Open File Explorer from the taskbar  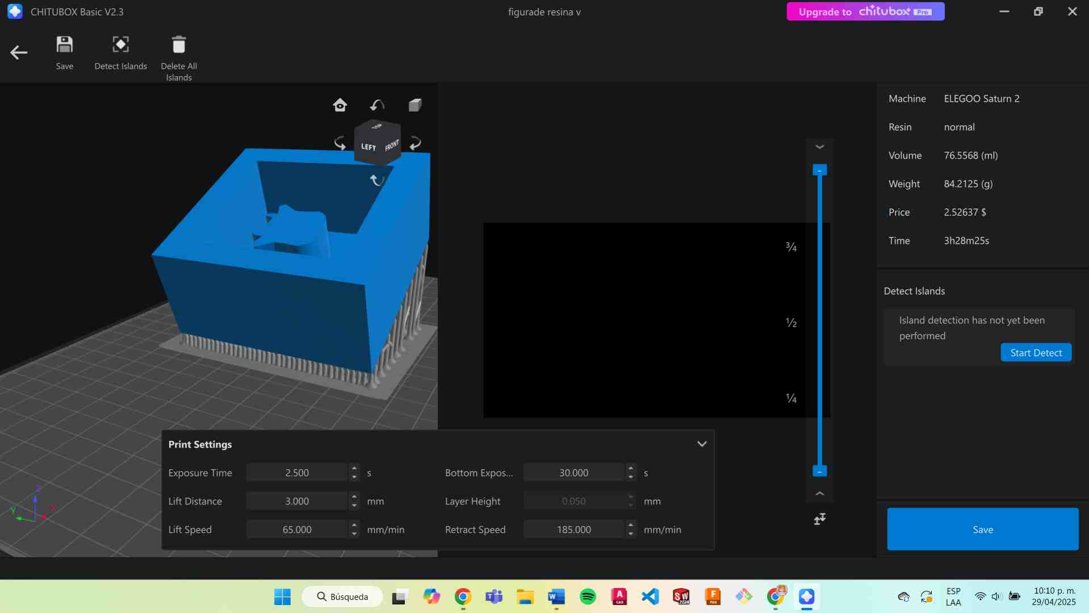pos(525,597)
